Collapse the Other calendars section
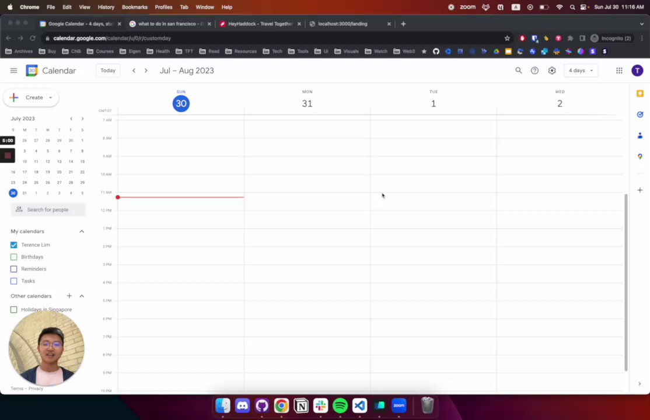 pos(82,296)
